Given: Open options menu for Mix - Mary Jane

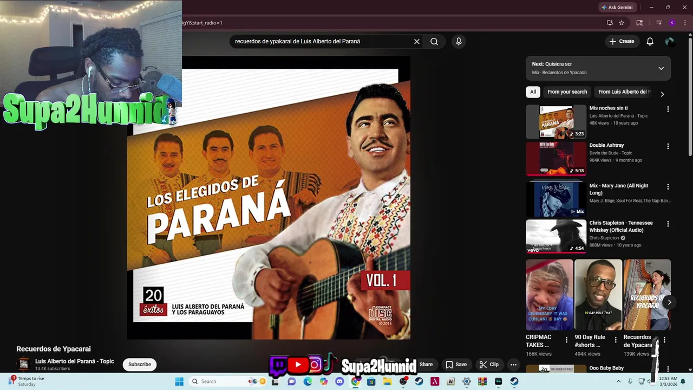Looking at the screenshot, I should pyautogui.click(x=668, y=186).
